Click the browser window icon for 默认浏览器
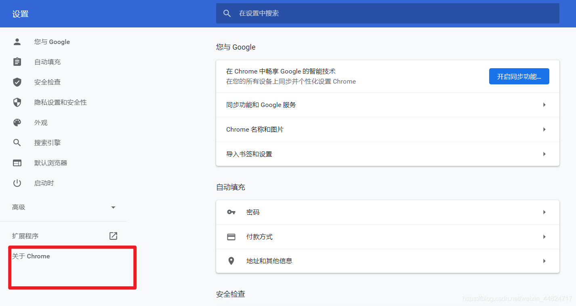This screenshot has width=576, height=306. click(17, 163)
